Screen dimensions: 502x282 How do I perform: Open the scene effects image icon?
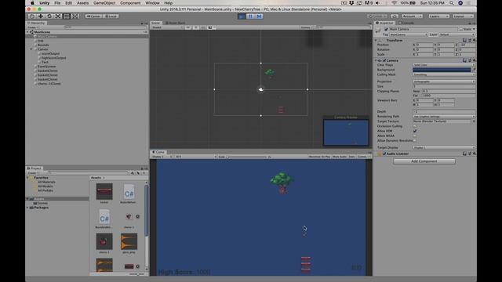pos(210,27)
